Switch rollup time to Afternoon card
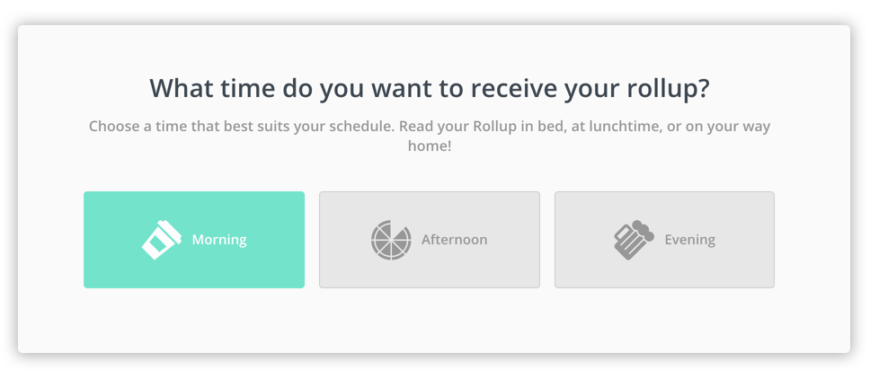Image resolution: width=870 pixels, height=379 pixels. click(x=430, y=240)
